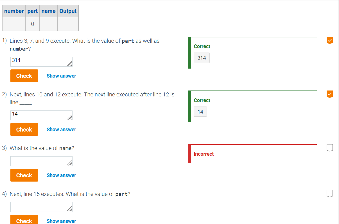Click the orange checkmark badge beside question 1

329,40
